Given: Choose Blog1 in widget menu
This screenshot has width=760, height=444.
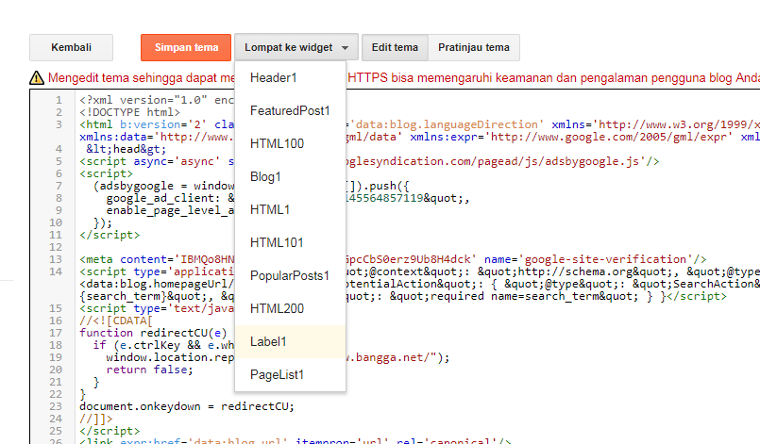Looking at the screenshot, I should (291, 176).
